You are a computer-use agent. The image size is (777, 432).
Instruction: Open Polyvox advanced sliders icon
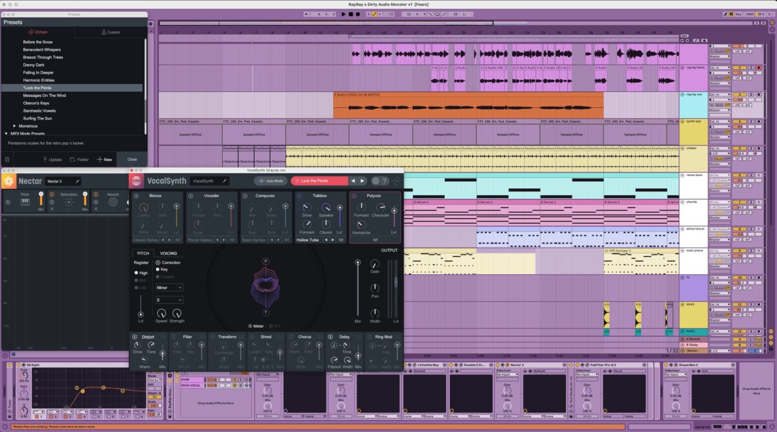(x=375, y=240)
